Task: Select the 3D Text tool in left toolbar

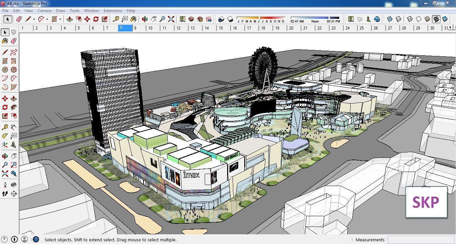Action: click(x=13, y=145)
